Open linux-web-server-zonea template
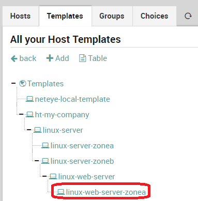The image size is (198, 201). [106, 192]
